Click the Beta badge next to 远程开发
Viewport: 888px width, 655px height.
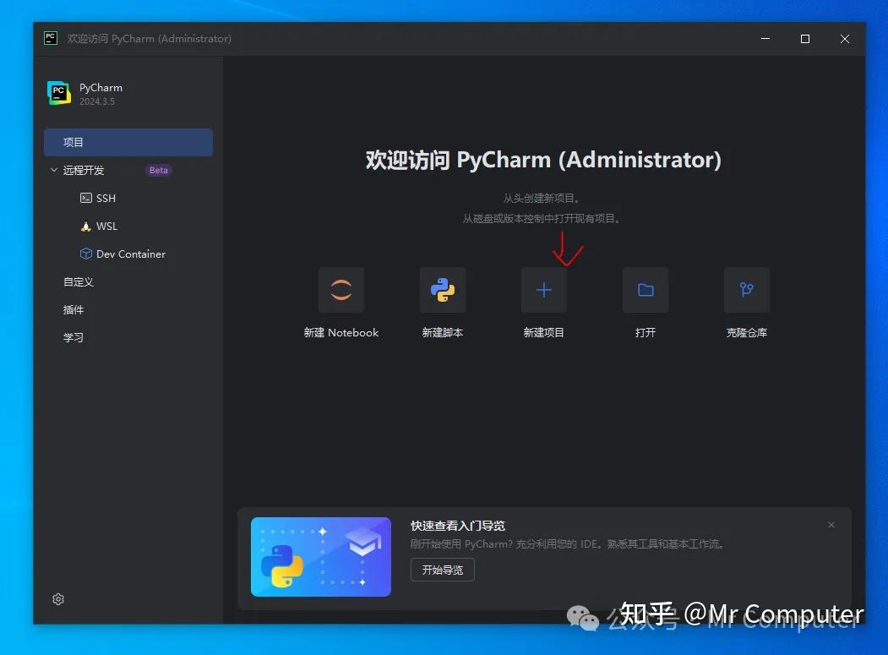(x=158, y=170)
